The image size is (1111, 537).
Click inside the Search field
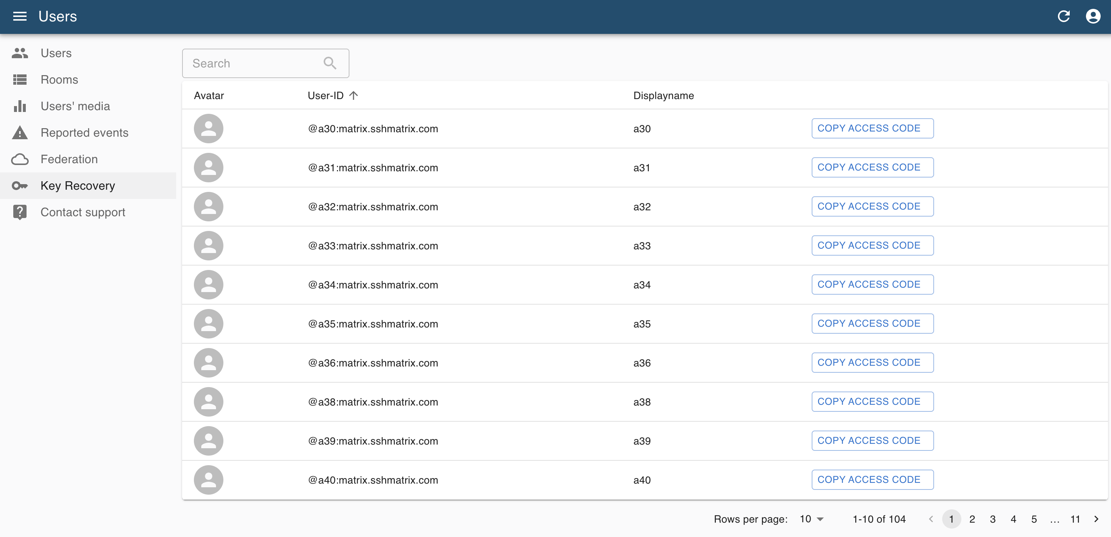click(x=254, y=63)
